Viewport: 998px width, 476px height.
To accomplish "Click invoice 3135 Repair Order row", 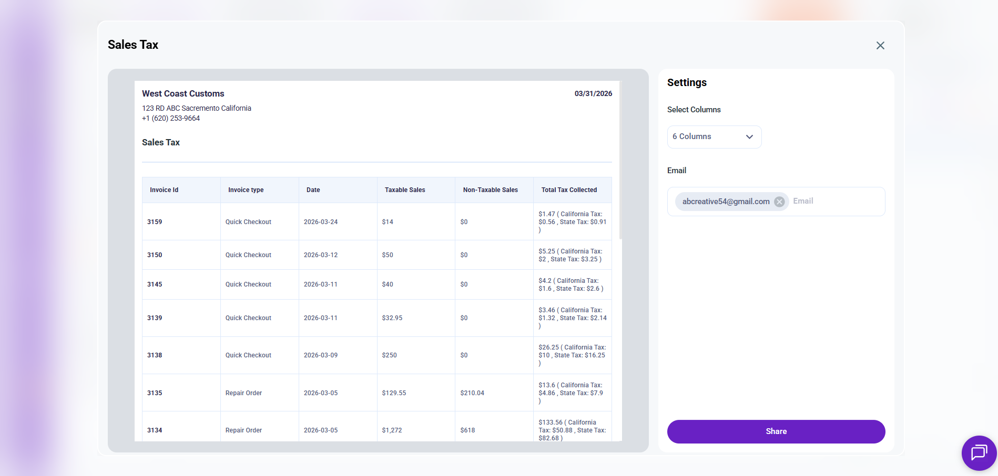I will [x=243, y=393].
